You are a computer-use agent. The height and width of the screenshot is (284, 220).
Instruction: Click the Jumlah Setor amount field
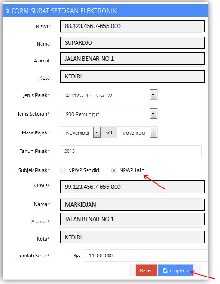(x=146, y=256)
